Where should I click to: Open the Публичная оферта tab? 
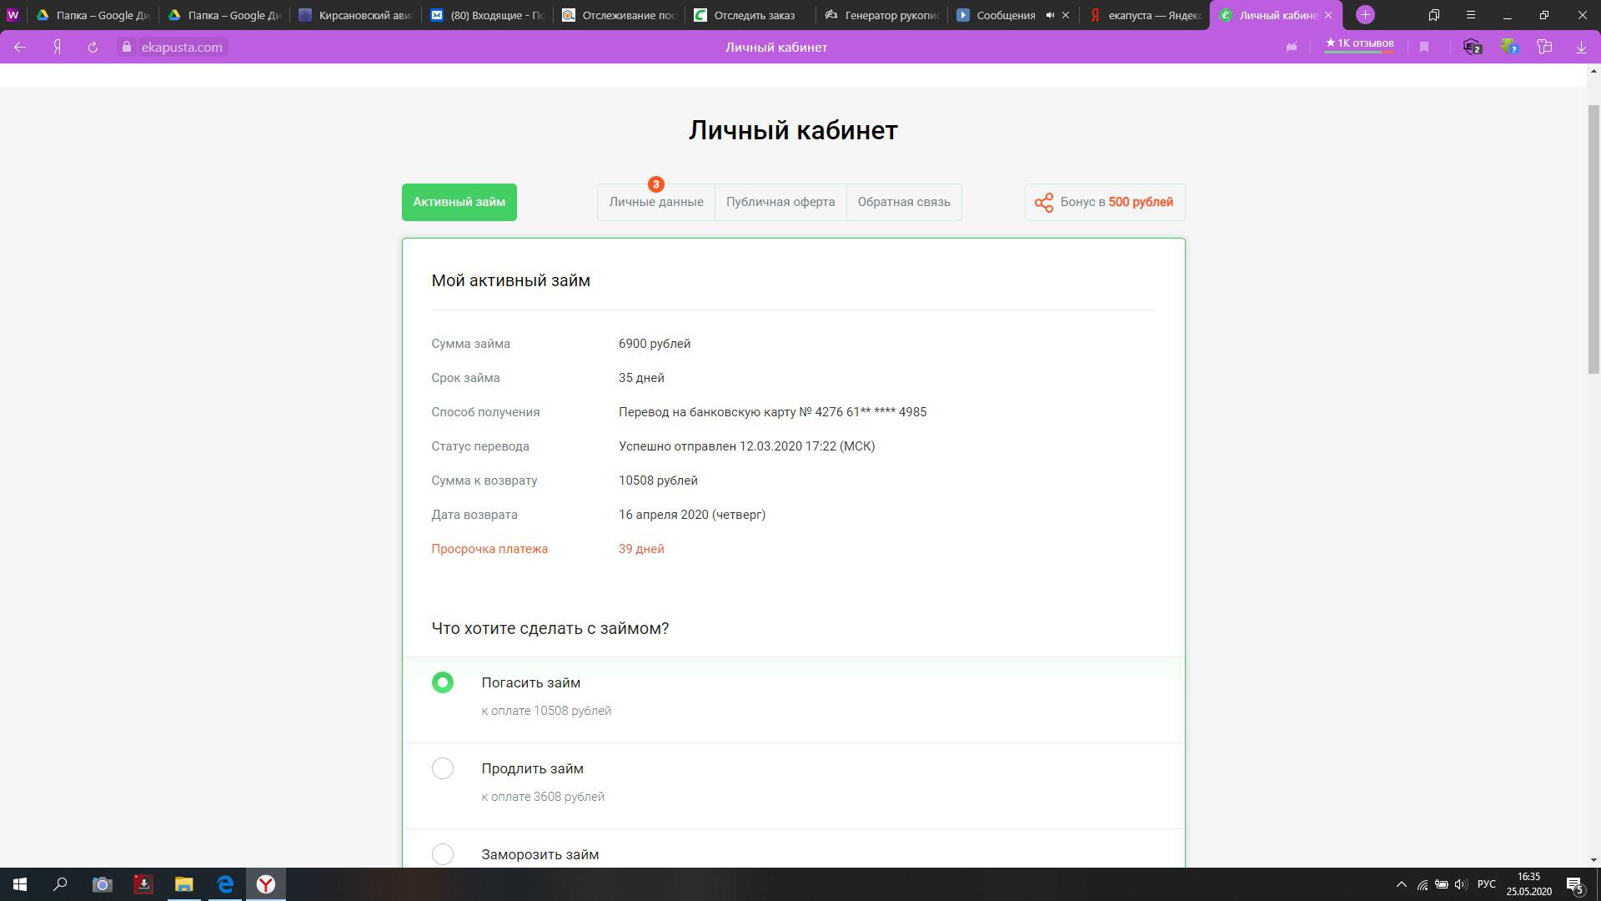(780, 202)
